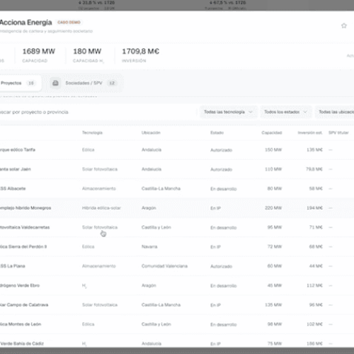Click the favorite star icon
Viewport: 354px width, 354px height.
[344, 25]
